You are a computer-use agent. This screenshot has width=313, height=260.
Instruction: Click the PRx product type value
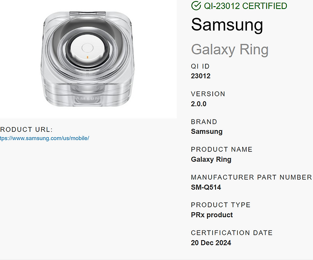tap(212, 215)
